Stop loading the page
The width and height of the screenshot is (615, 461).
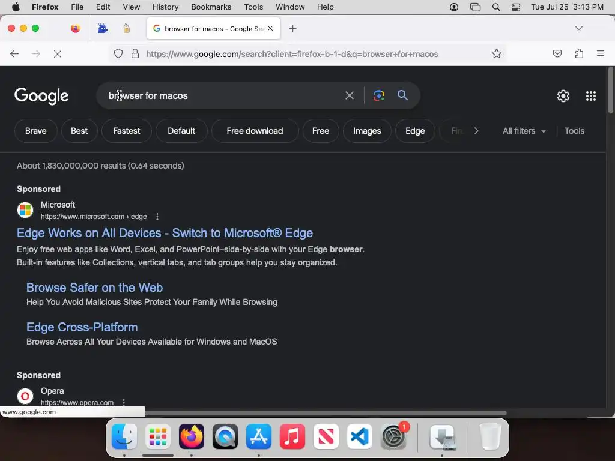click(58, 53)
